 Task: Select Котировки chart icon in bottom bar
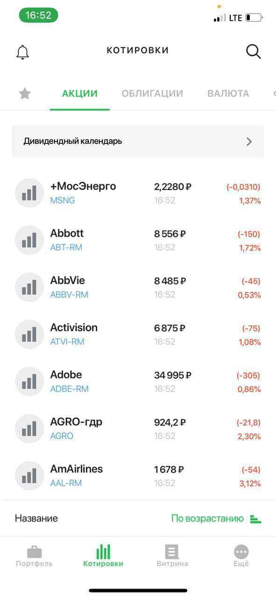click(x=103, y=552)
